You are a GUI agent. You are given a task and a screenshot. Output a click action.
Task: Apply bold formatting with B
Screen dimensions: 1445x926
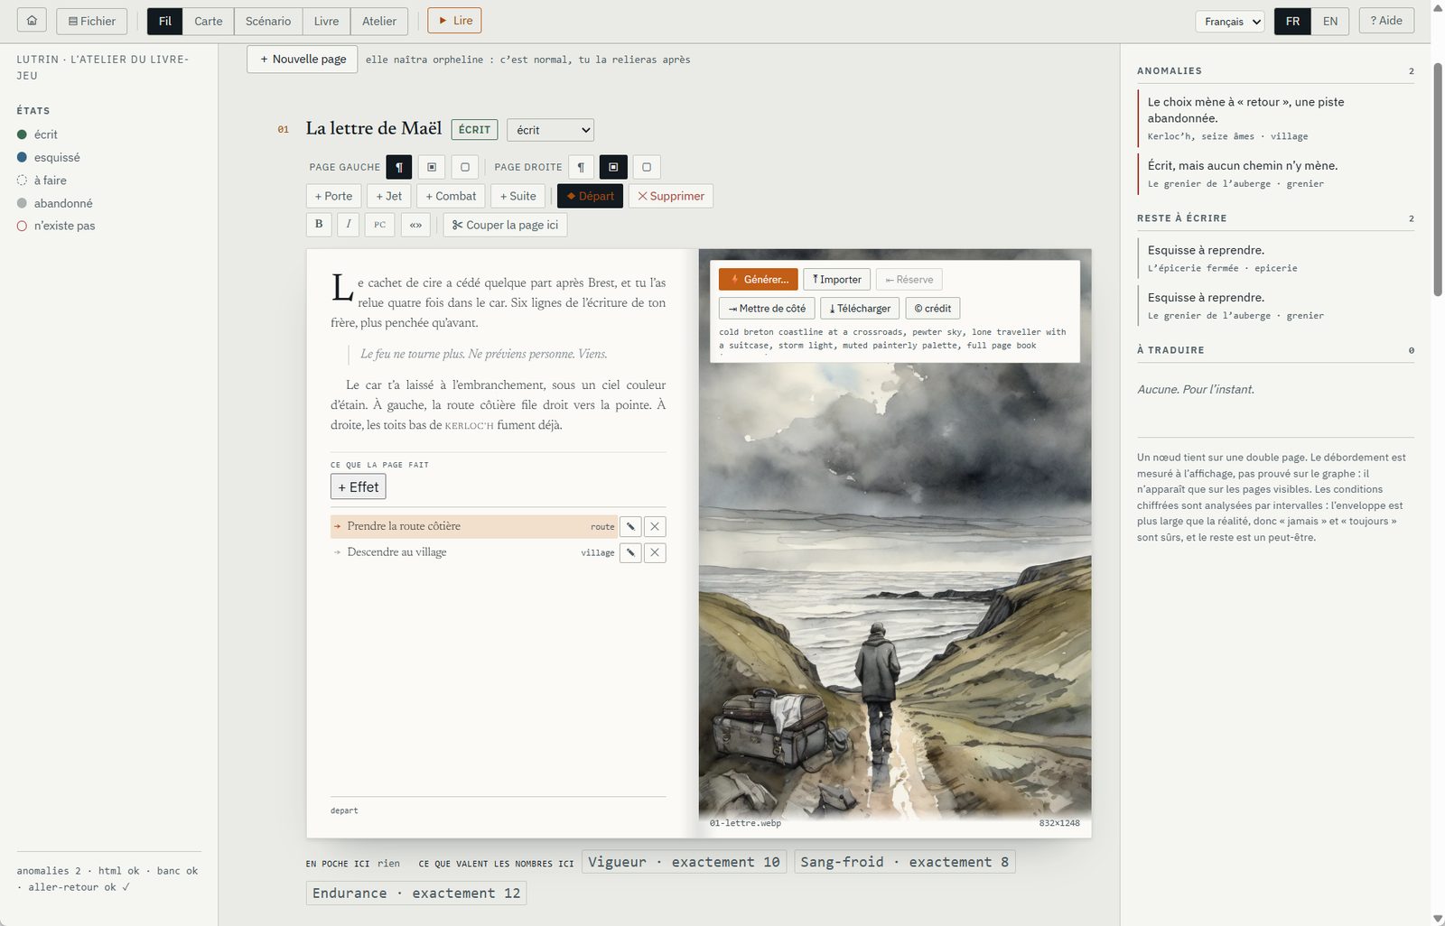[x=319, y=225]
